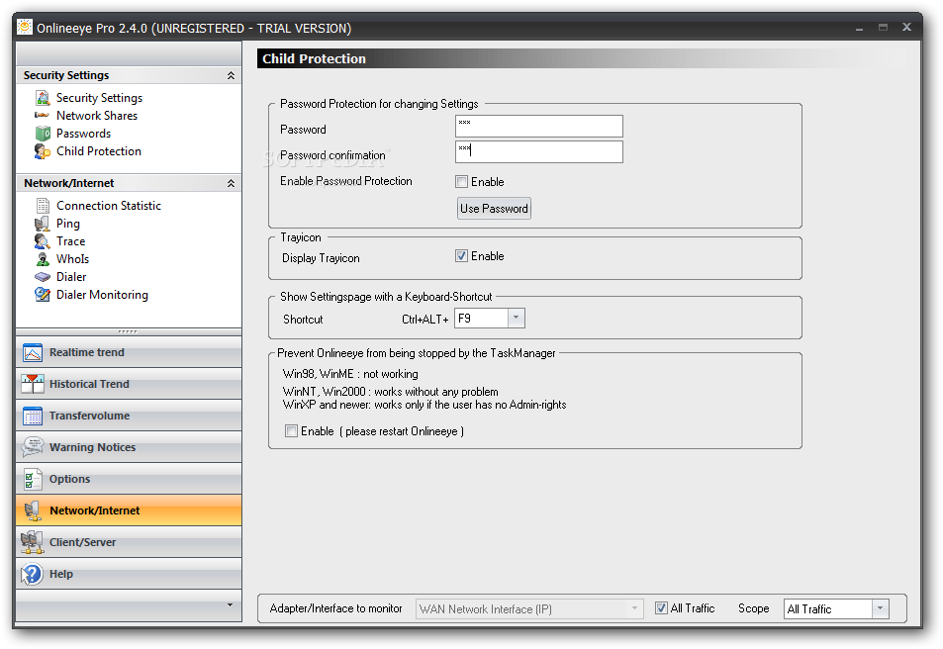
Task: Open the Dialer Monitoring item
Action: tap(102, 295)
